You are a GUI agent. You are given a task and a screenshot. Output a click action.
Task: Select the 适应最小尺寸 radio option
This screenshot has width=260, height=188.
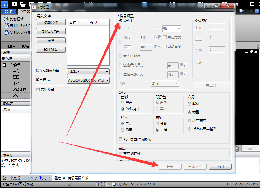point(120,74)
